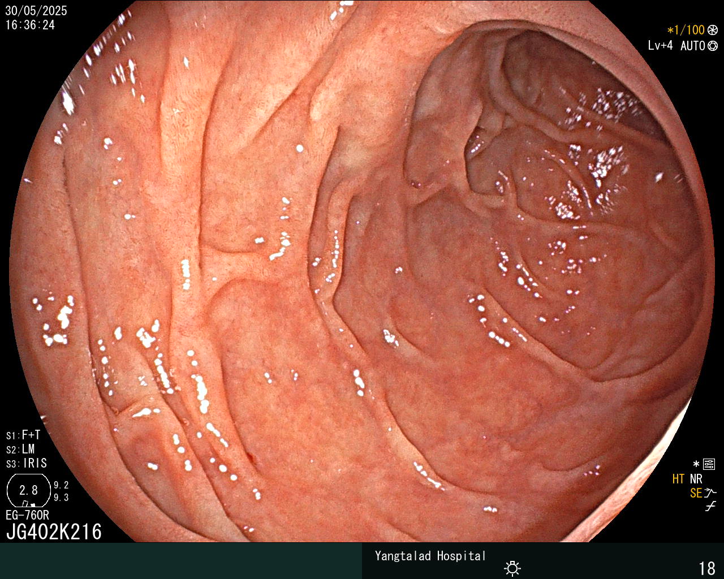Click the yellow *1/100 shutter value
The image size is (724, 579).
(686, 30)
